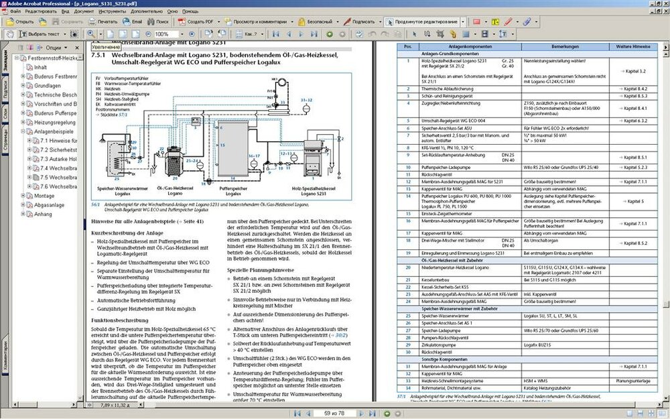Collapse the Anlagenbeispiele bookmark node

click(x=23, y=132)
